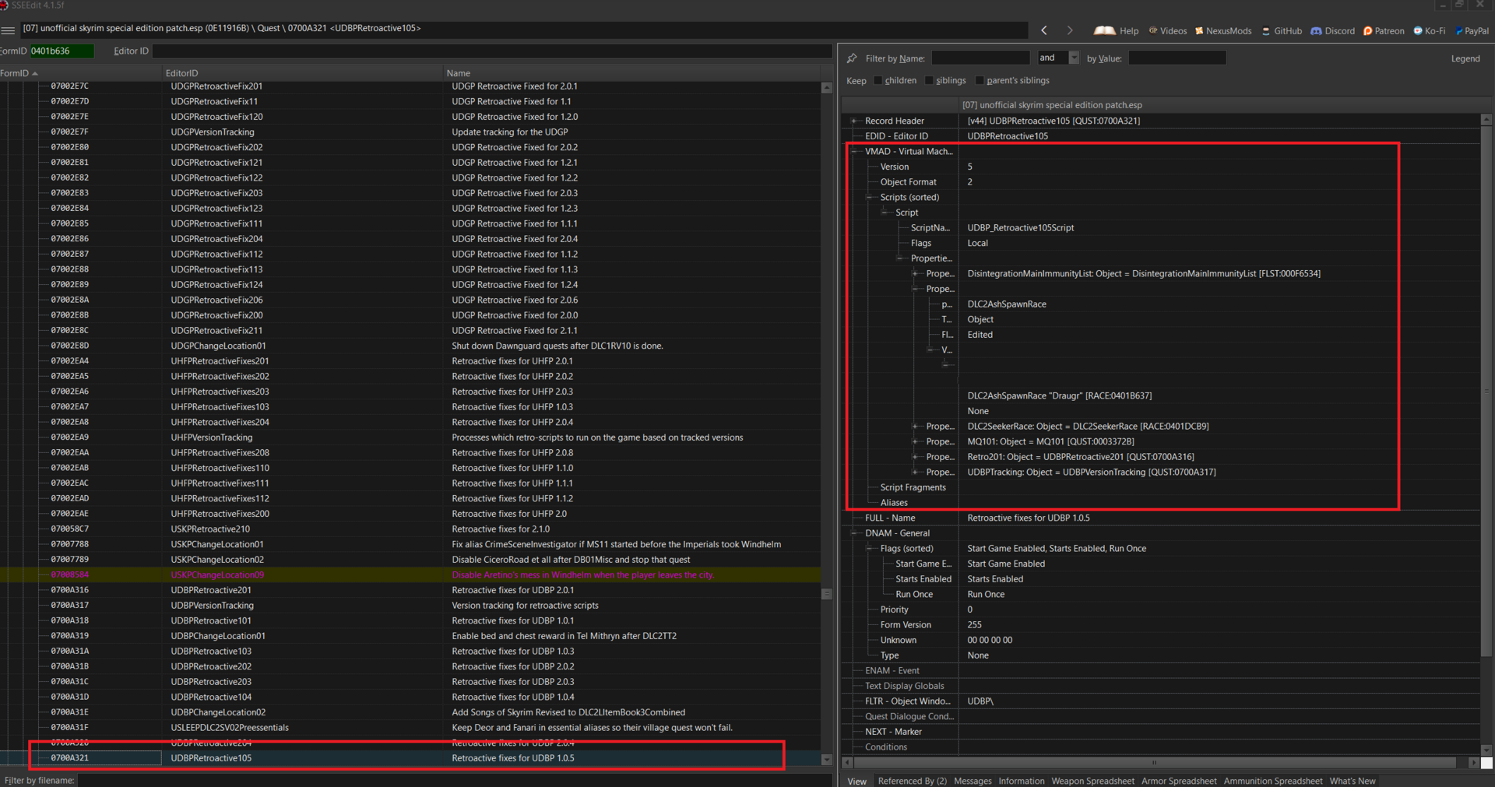Click the Legend button

(x=1465, y=58)
